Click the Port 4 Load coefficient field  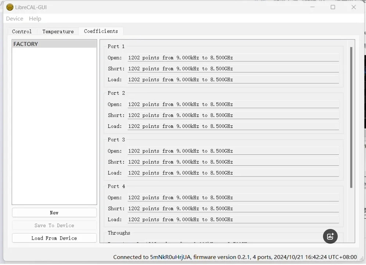(x=233, y=219)
